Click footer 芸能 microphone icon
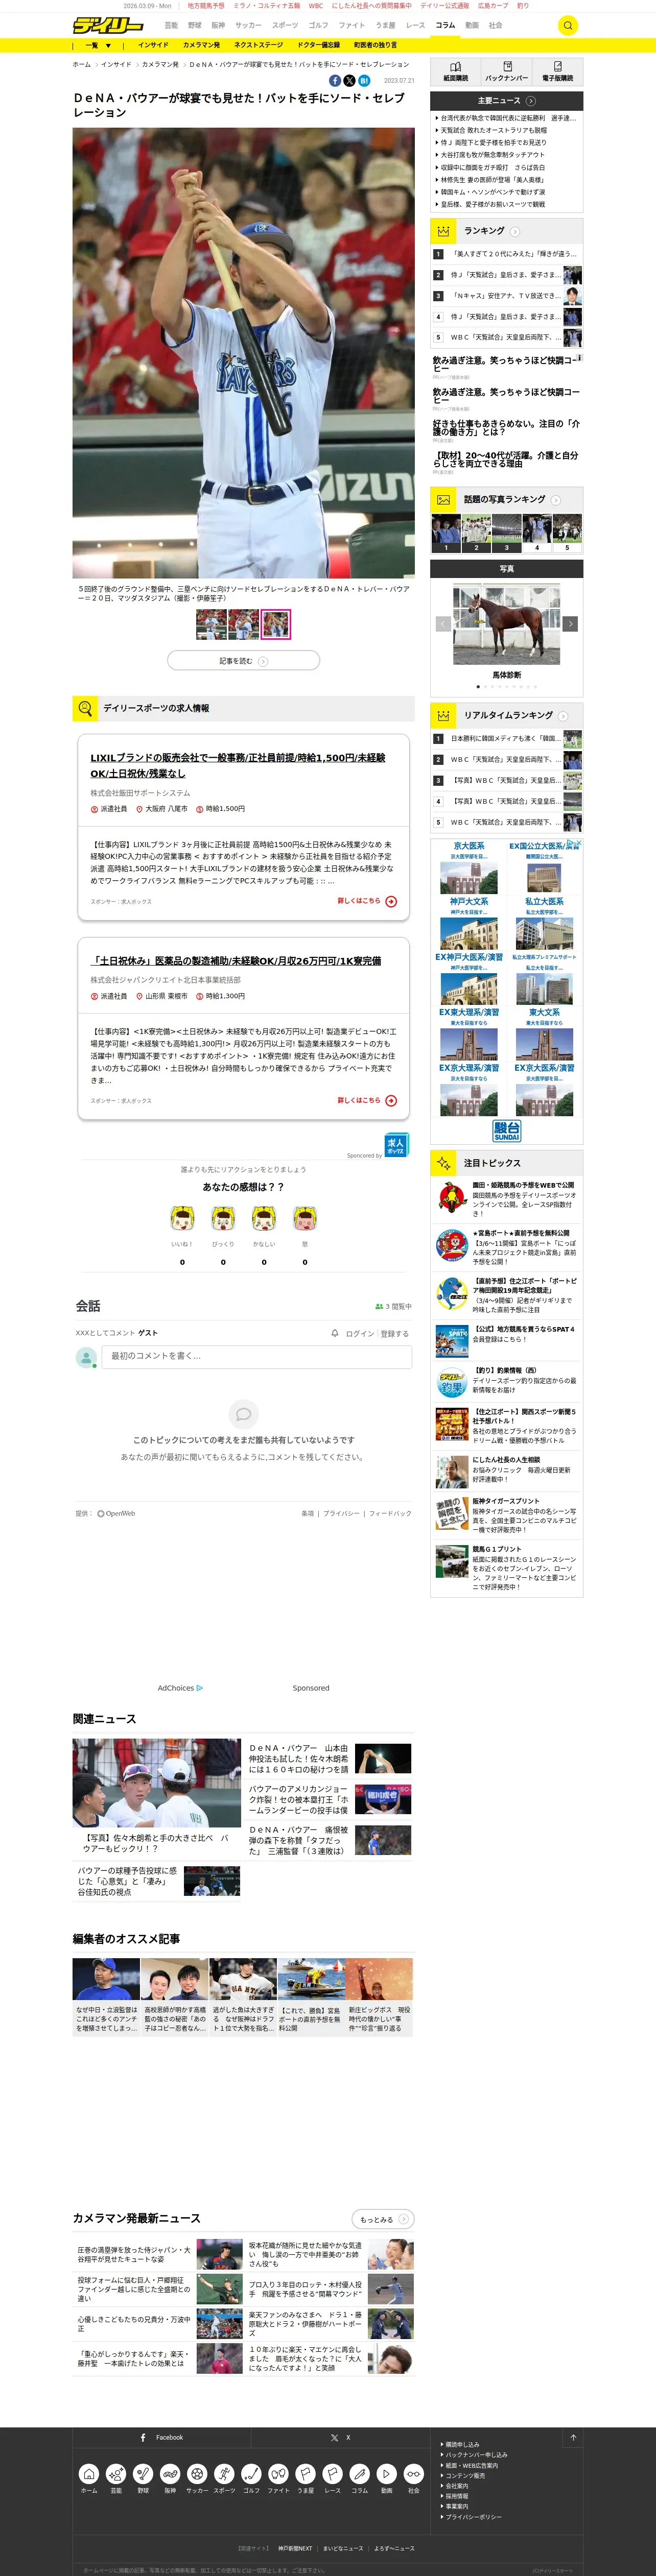This screenshot has width=656, height=2576. pyautogui.click(x=116, y=2473)
